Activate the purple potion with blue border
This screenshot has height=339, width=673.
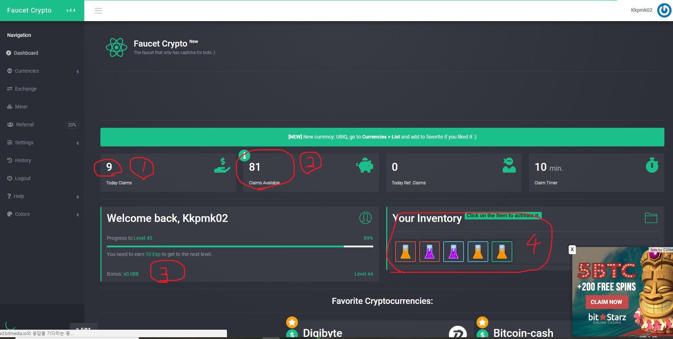454,252
